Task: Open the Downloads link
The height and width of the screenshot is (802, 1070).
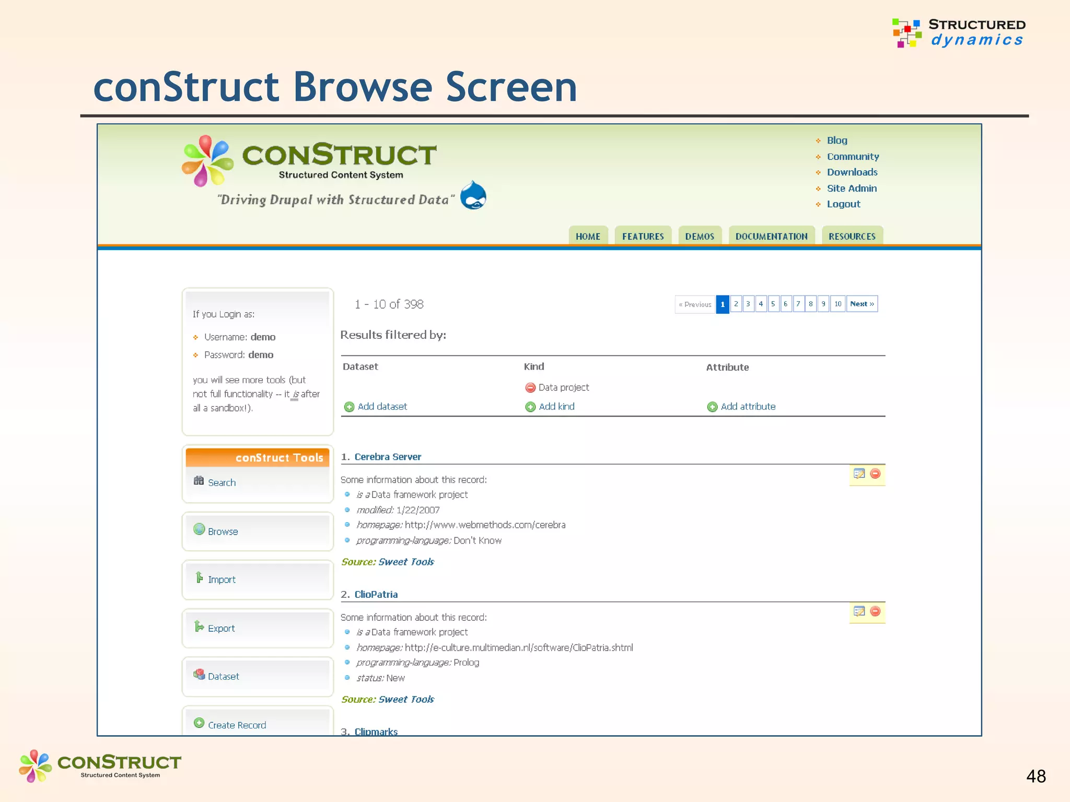Action: tap(852, 172)
